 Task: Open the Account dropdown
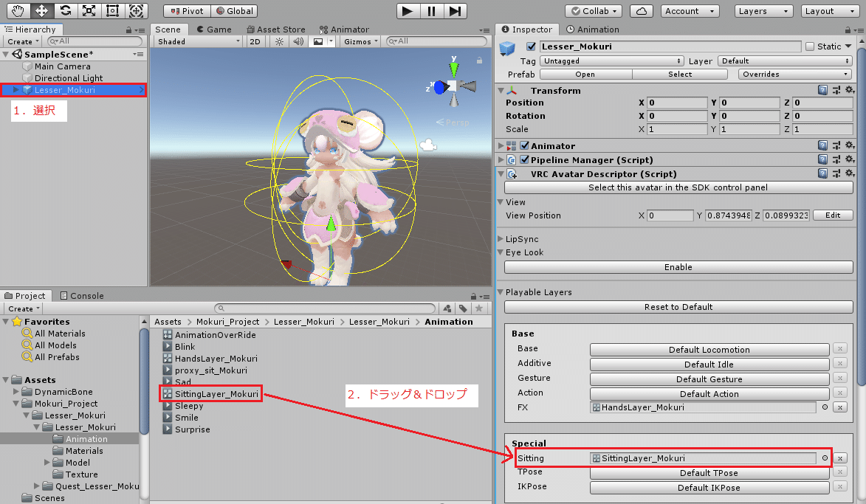pos(690,11)
